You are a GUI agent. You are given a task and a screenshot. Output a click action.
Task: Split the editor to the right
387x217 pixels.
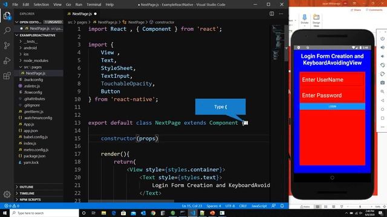point(272,14)
